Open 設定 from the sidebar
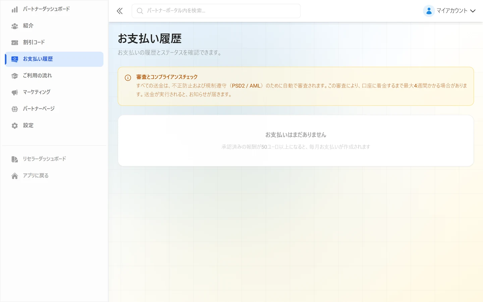This screenshot has width=483, height=302. pyautogui.click(x=54, y=125)
